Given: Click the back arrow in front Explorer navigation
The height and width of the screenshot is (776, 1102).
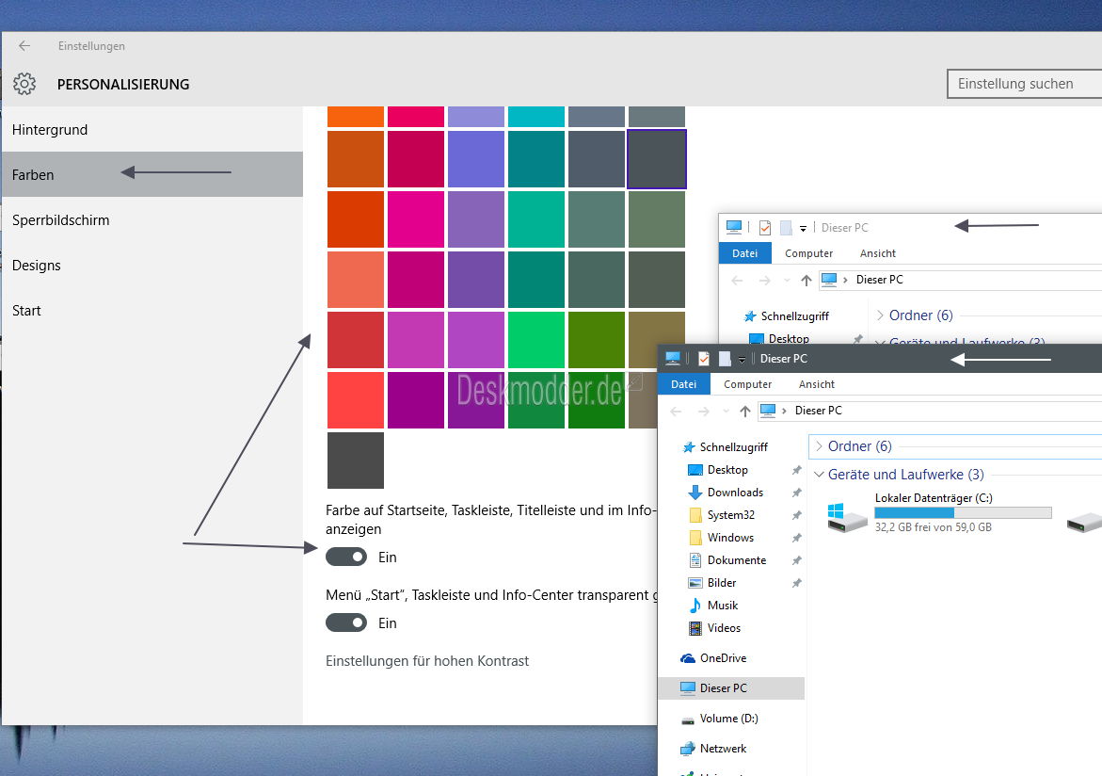Looking at the screenshot, I should (676, 411).
